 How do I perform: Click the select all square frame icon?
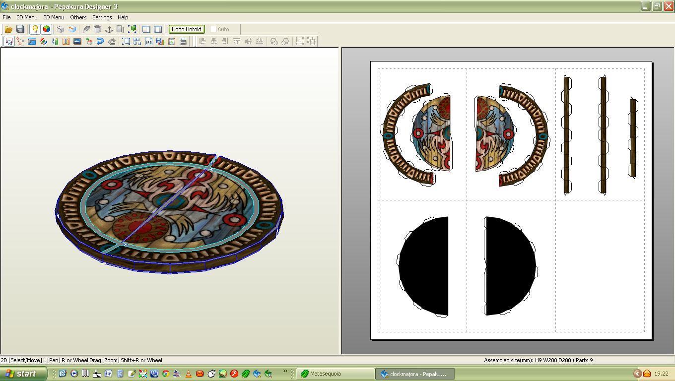[126, 41]
